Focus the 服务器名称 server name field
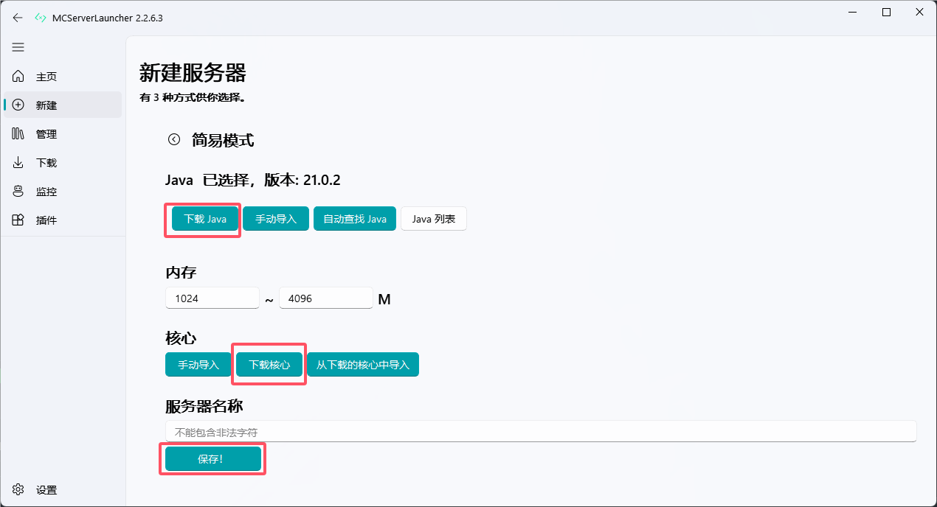 (541, 431)
